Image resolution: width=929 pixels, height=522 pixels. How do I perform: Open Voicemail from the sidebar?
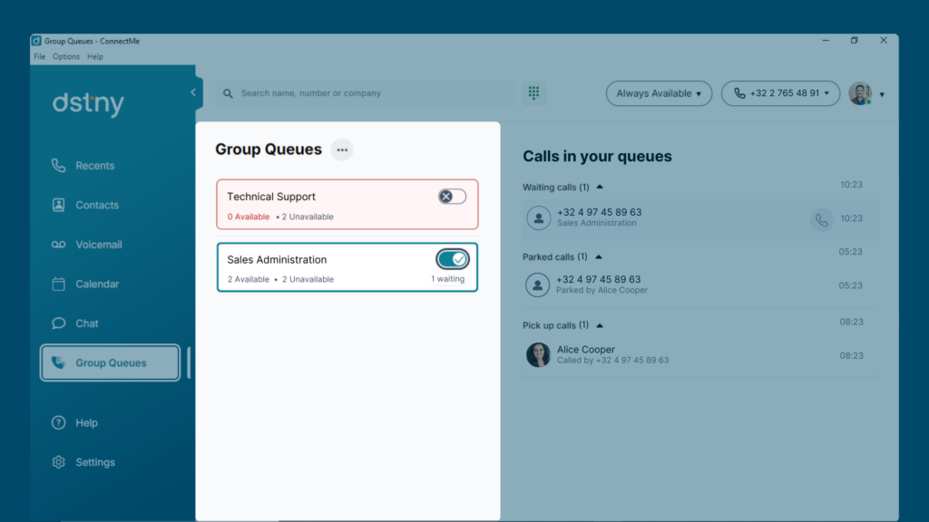point(86,245)
